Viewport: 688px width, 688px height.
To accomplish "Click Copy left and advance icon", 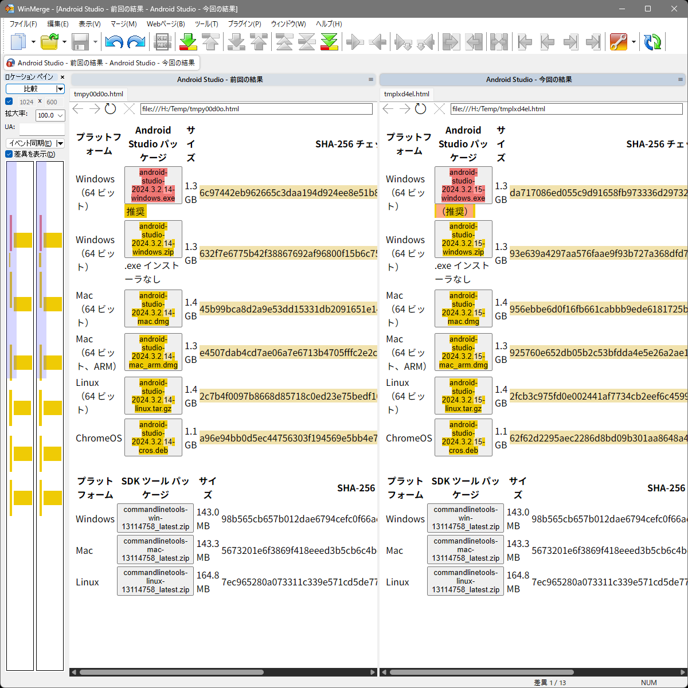I will pyautogui.click(x=426, y=42).
